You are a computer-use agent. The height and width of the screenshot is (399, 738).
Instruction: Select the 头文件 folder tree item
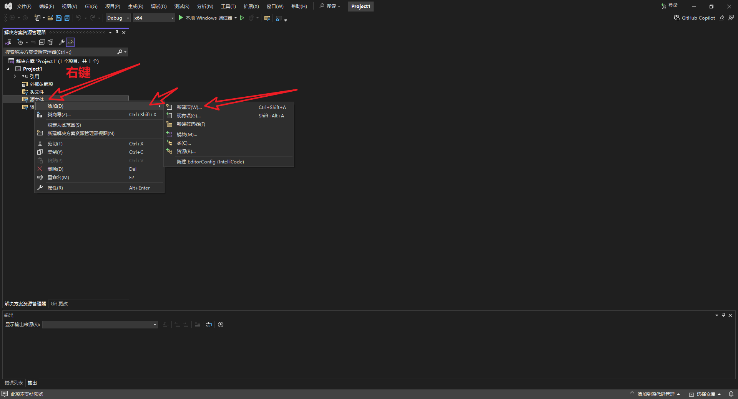tap(37, 92)
